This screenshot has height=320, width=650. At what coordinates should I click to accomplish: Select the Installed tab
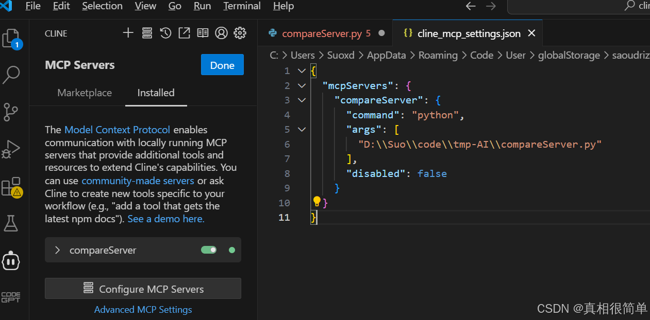pyautogui.click(x=156, y=93)
